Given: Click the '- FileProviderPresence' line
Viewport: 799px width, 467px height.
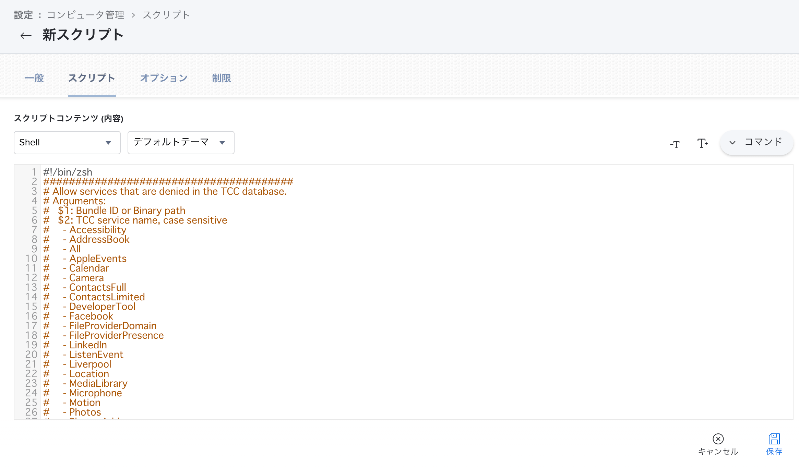Looking at the screenshot, I should [x=104, y=335].
